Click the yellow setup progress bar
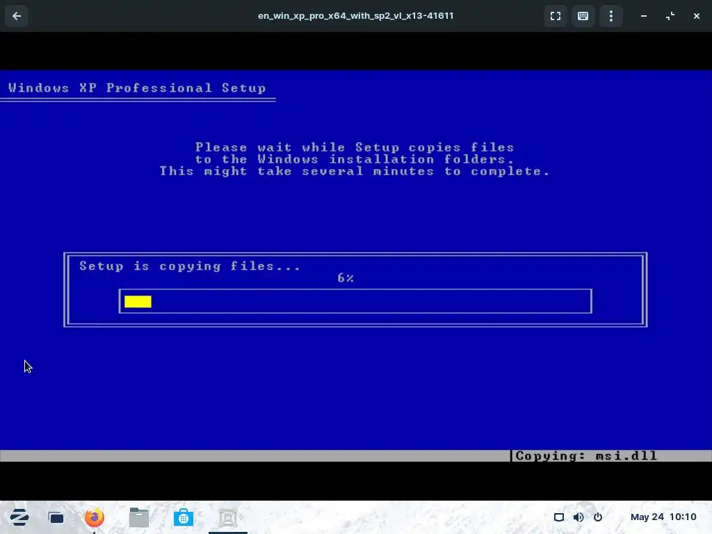 pos(138,302)
